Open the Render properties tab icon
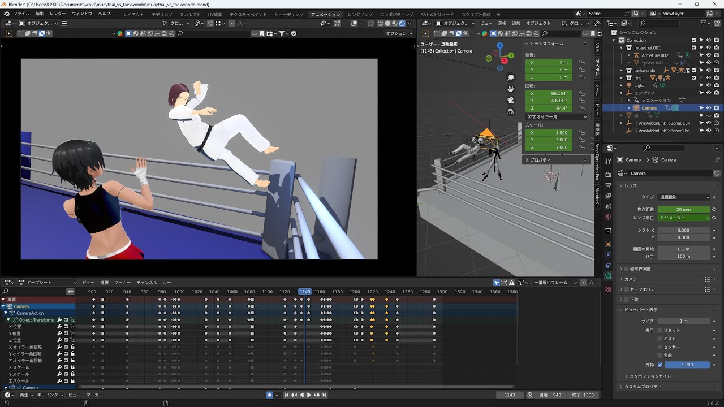The height and width of the screenshot is (407, 724). click(608, 175)
